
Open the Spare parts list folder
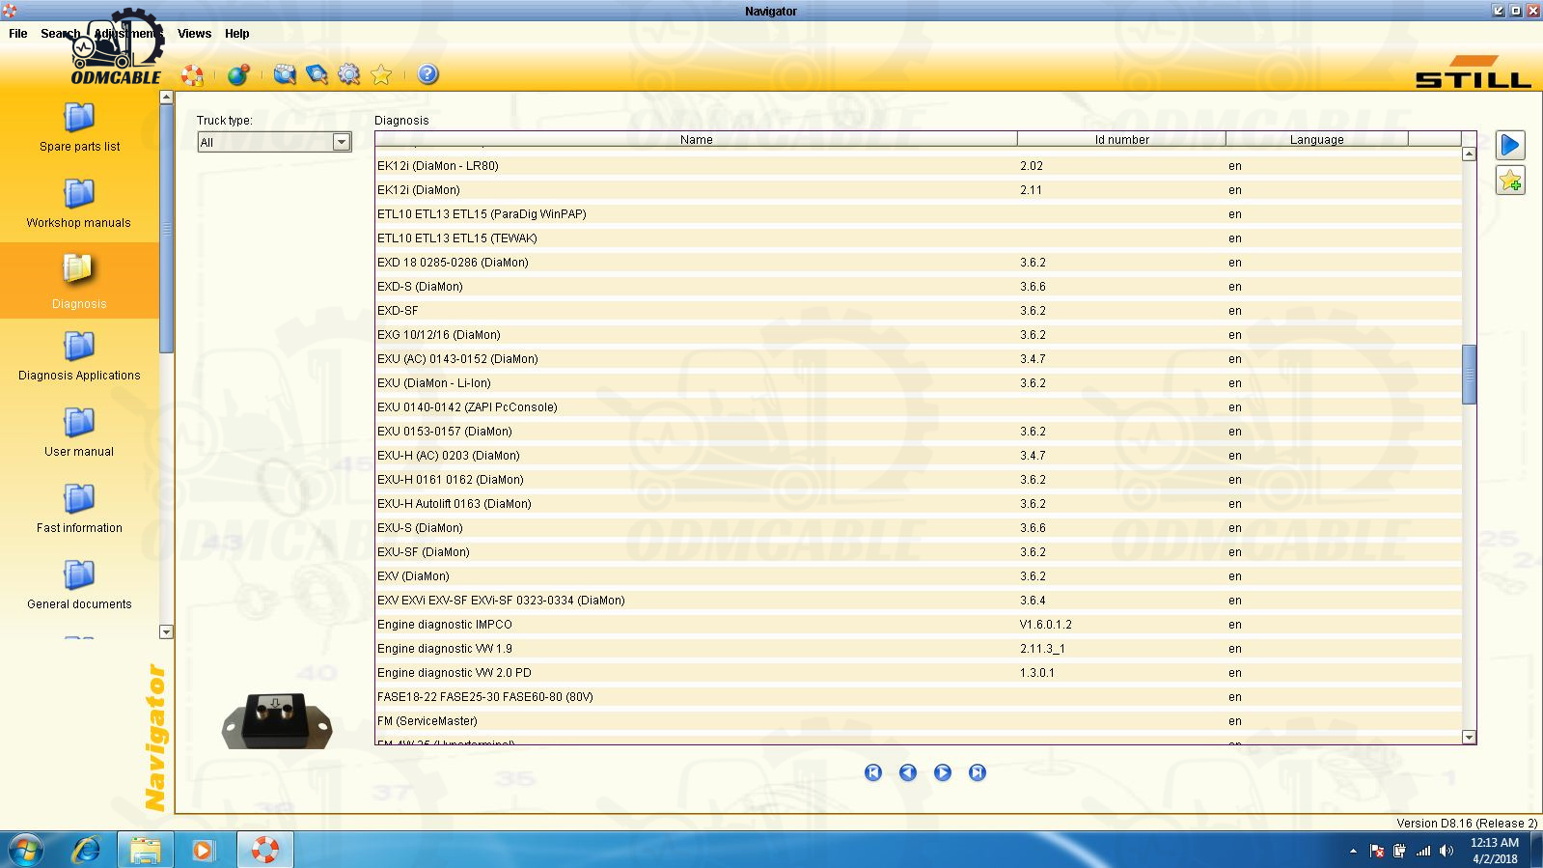pos(79,126)
